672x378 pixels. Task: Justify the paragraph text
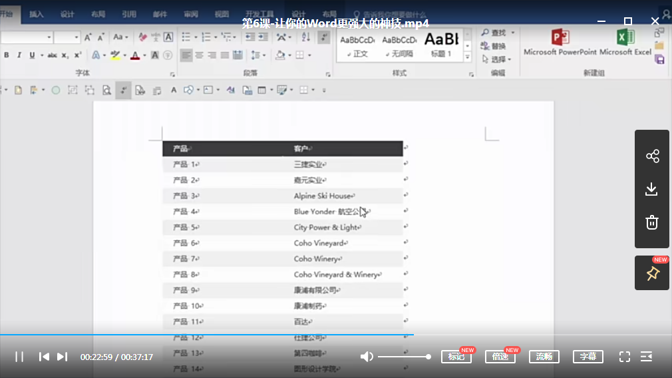tap(225, 55)
